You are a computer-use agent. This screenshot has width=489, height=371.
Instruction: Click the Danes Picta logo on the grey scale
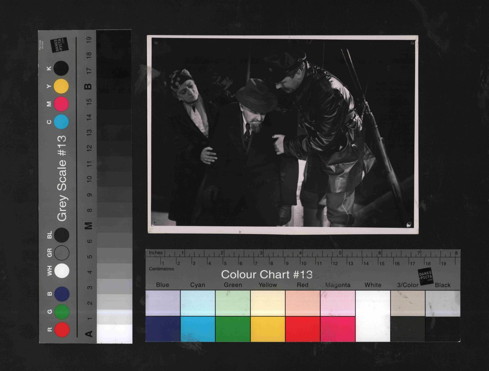click(59, 45)
